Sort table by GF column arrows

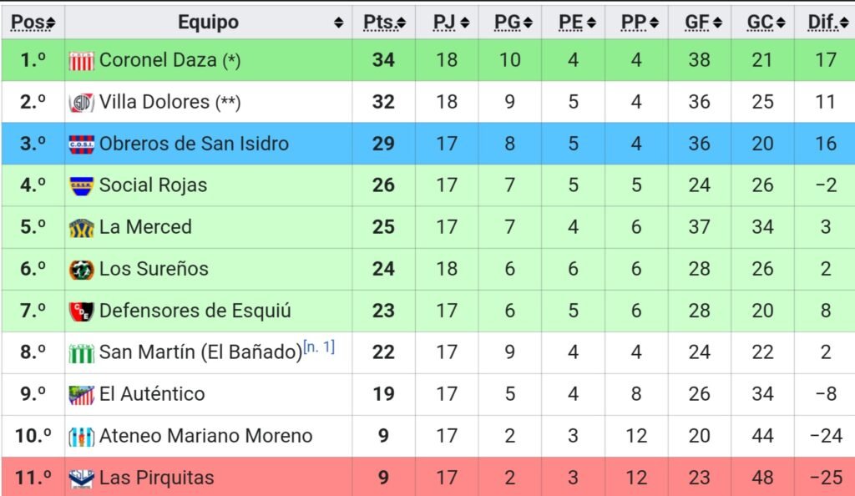pos(717,23)
